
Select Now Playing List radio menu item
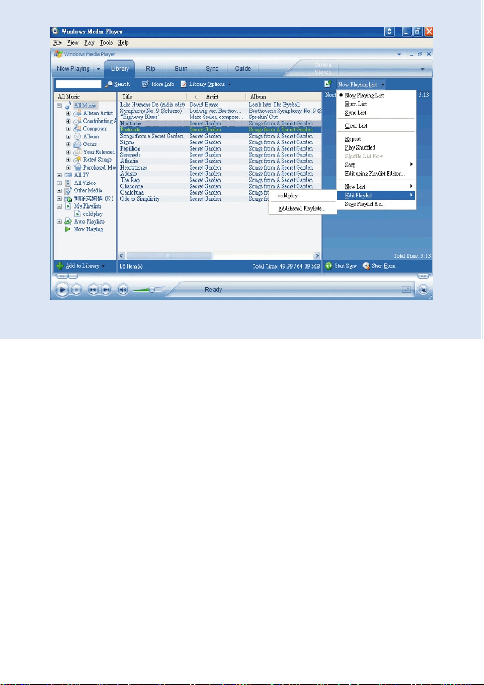coord(376,95)
